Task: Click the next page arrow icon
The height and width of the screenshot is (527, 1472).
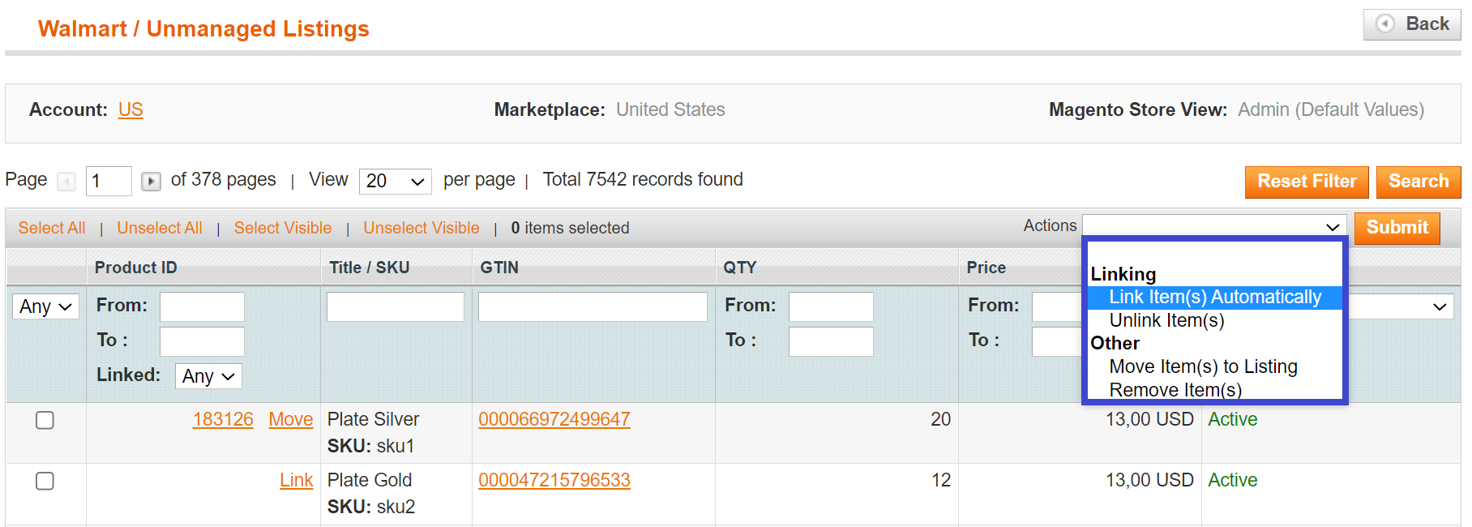Action: click(x=151, y=182)
